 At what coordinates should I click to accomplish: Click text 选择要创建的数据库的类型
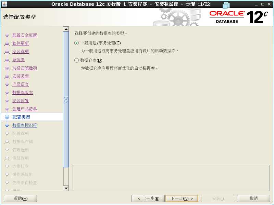101,33
